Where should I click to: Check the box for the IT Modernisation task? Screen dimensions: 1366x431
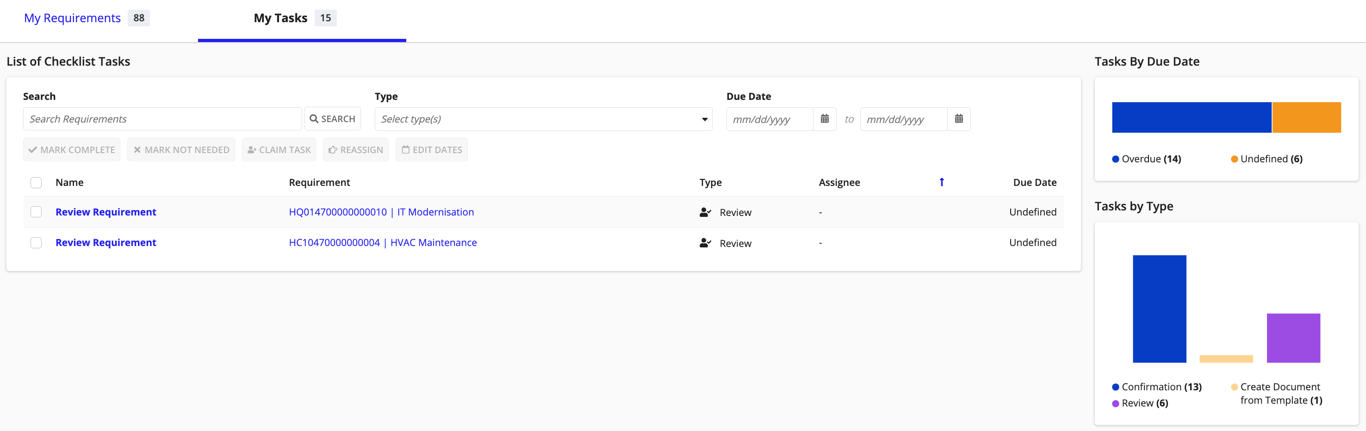click(x=36, y=212)
